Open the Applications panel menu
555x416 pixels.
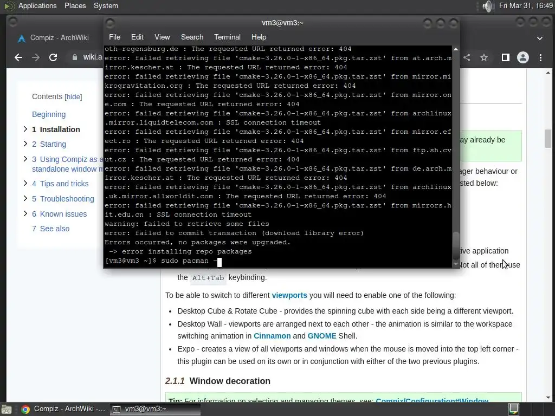(x=37, y=6)
